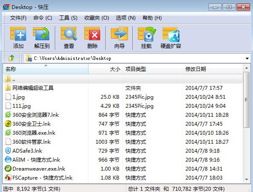Click the 添加 (Add) toolbar icon
Screen dimensions: 253x192
tap(18, 34)
